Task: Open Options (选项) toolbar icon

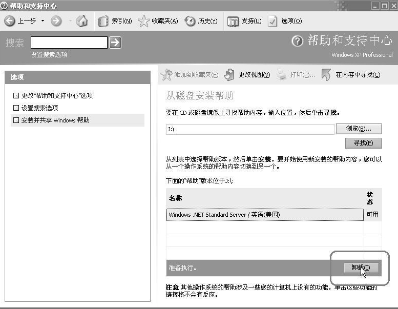Action: [273, 21]
